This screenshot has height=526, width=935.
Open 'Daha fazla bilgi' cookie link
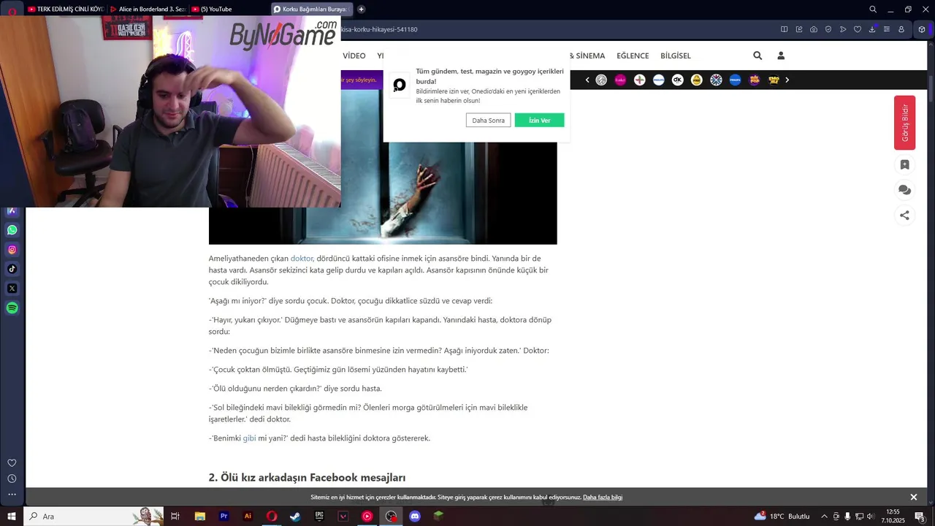pos(603,498)
